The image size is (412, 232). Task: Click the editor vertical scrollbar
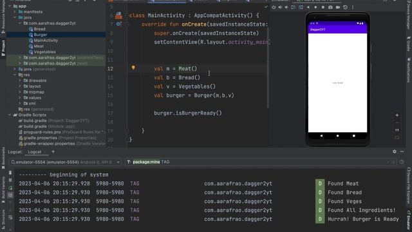tap(268, 68)
